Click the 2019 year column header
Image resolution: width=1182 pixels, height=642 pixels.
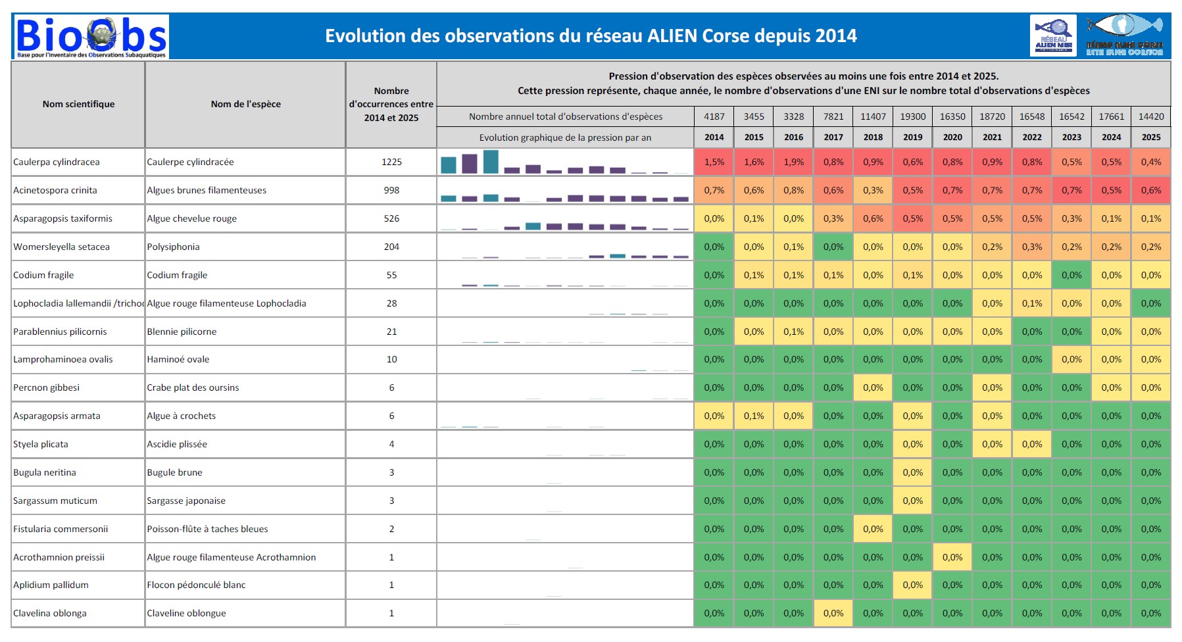(x=912, y=137)
